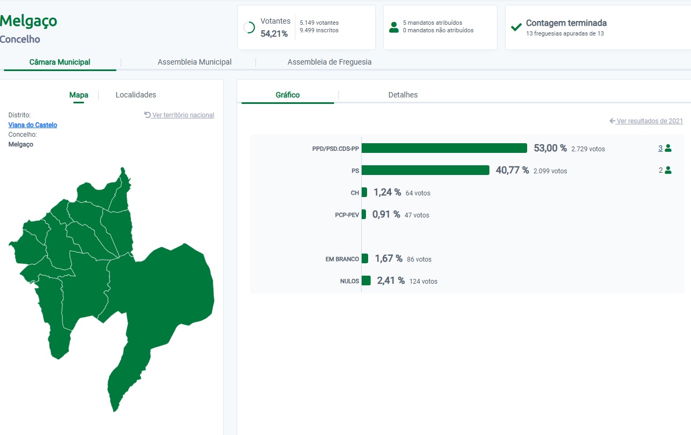This screenshot has width=691, height=435.
Task: Select the Câmara Municipal tab
Action: [x=60, y=62]
